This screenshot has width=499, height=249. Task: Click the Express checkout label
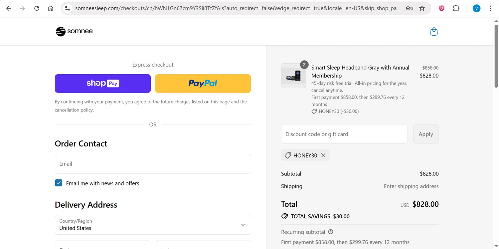[x=153, y=65]
